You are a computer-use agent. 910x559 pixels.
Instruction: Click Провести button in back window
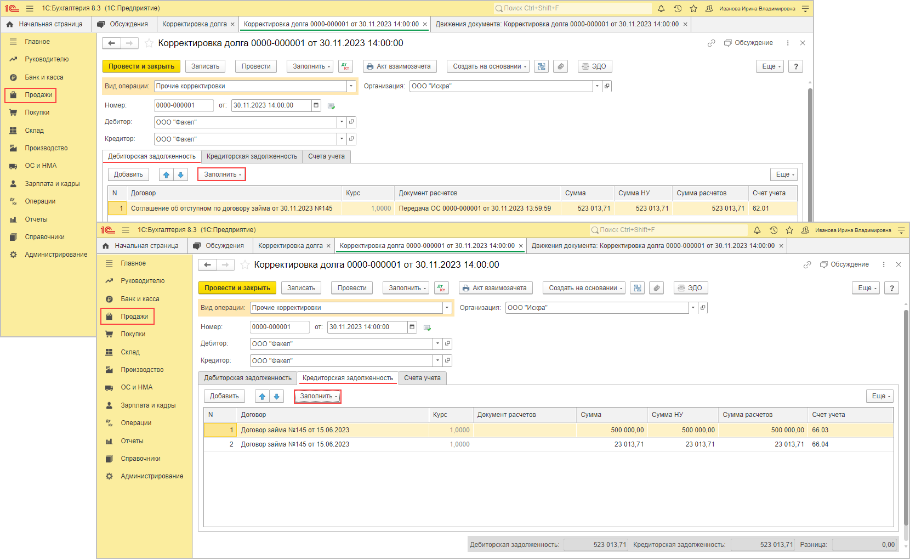256,66
